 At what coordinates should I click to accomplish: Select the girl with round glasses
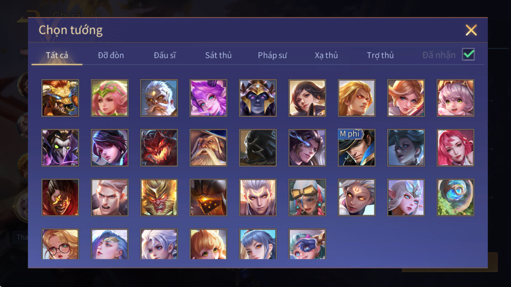coord(60,244)
